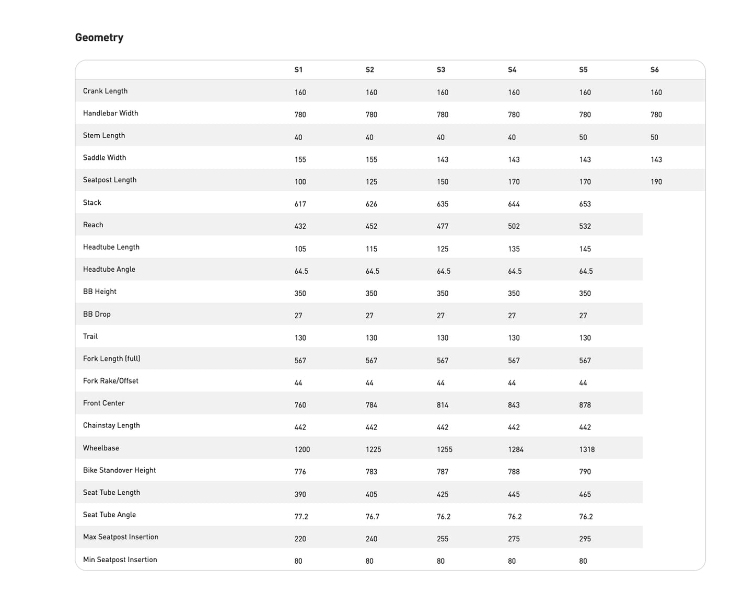Select the Wheelbase row label
Screen dimensions: 755x604
[101, 448]
